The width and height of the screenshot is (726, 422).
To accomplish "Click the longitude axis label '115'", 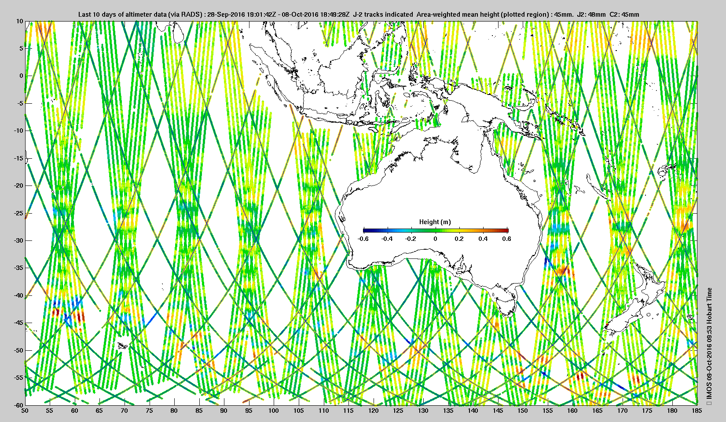I will tap(349, 411).
